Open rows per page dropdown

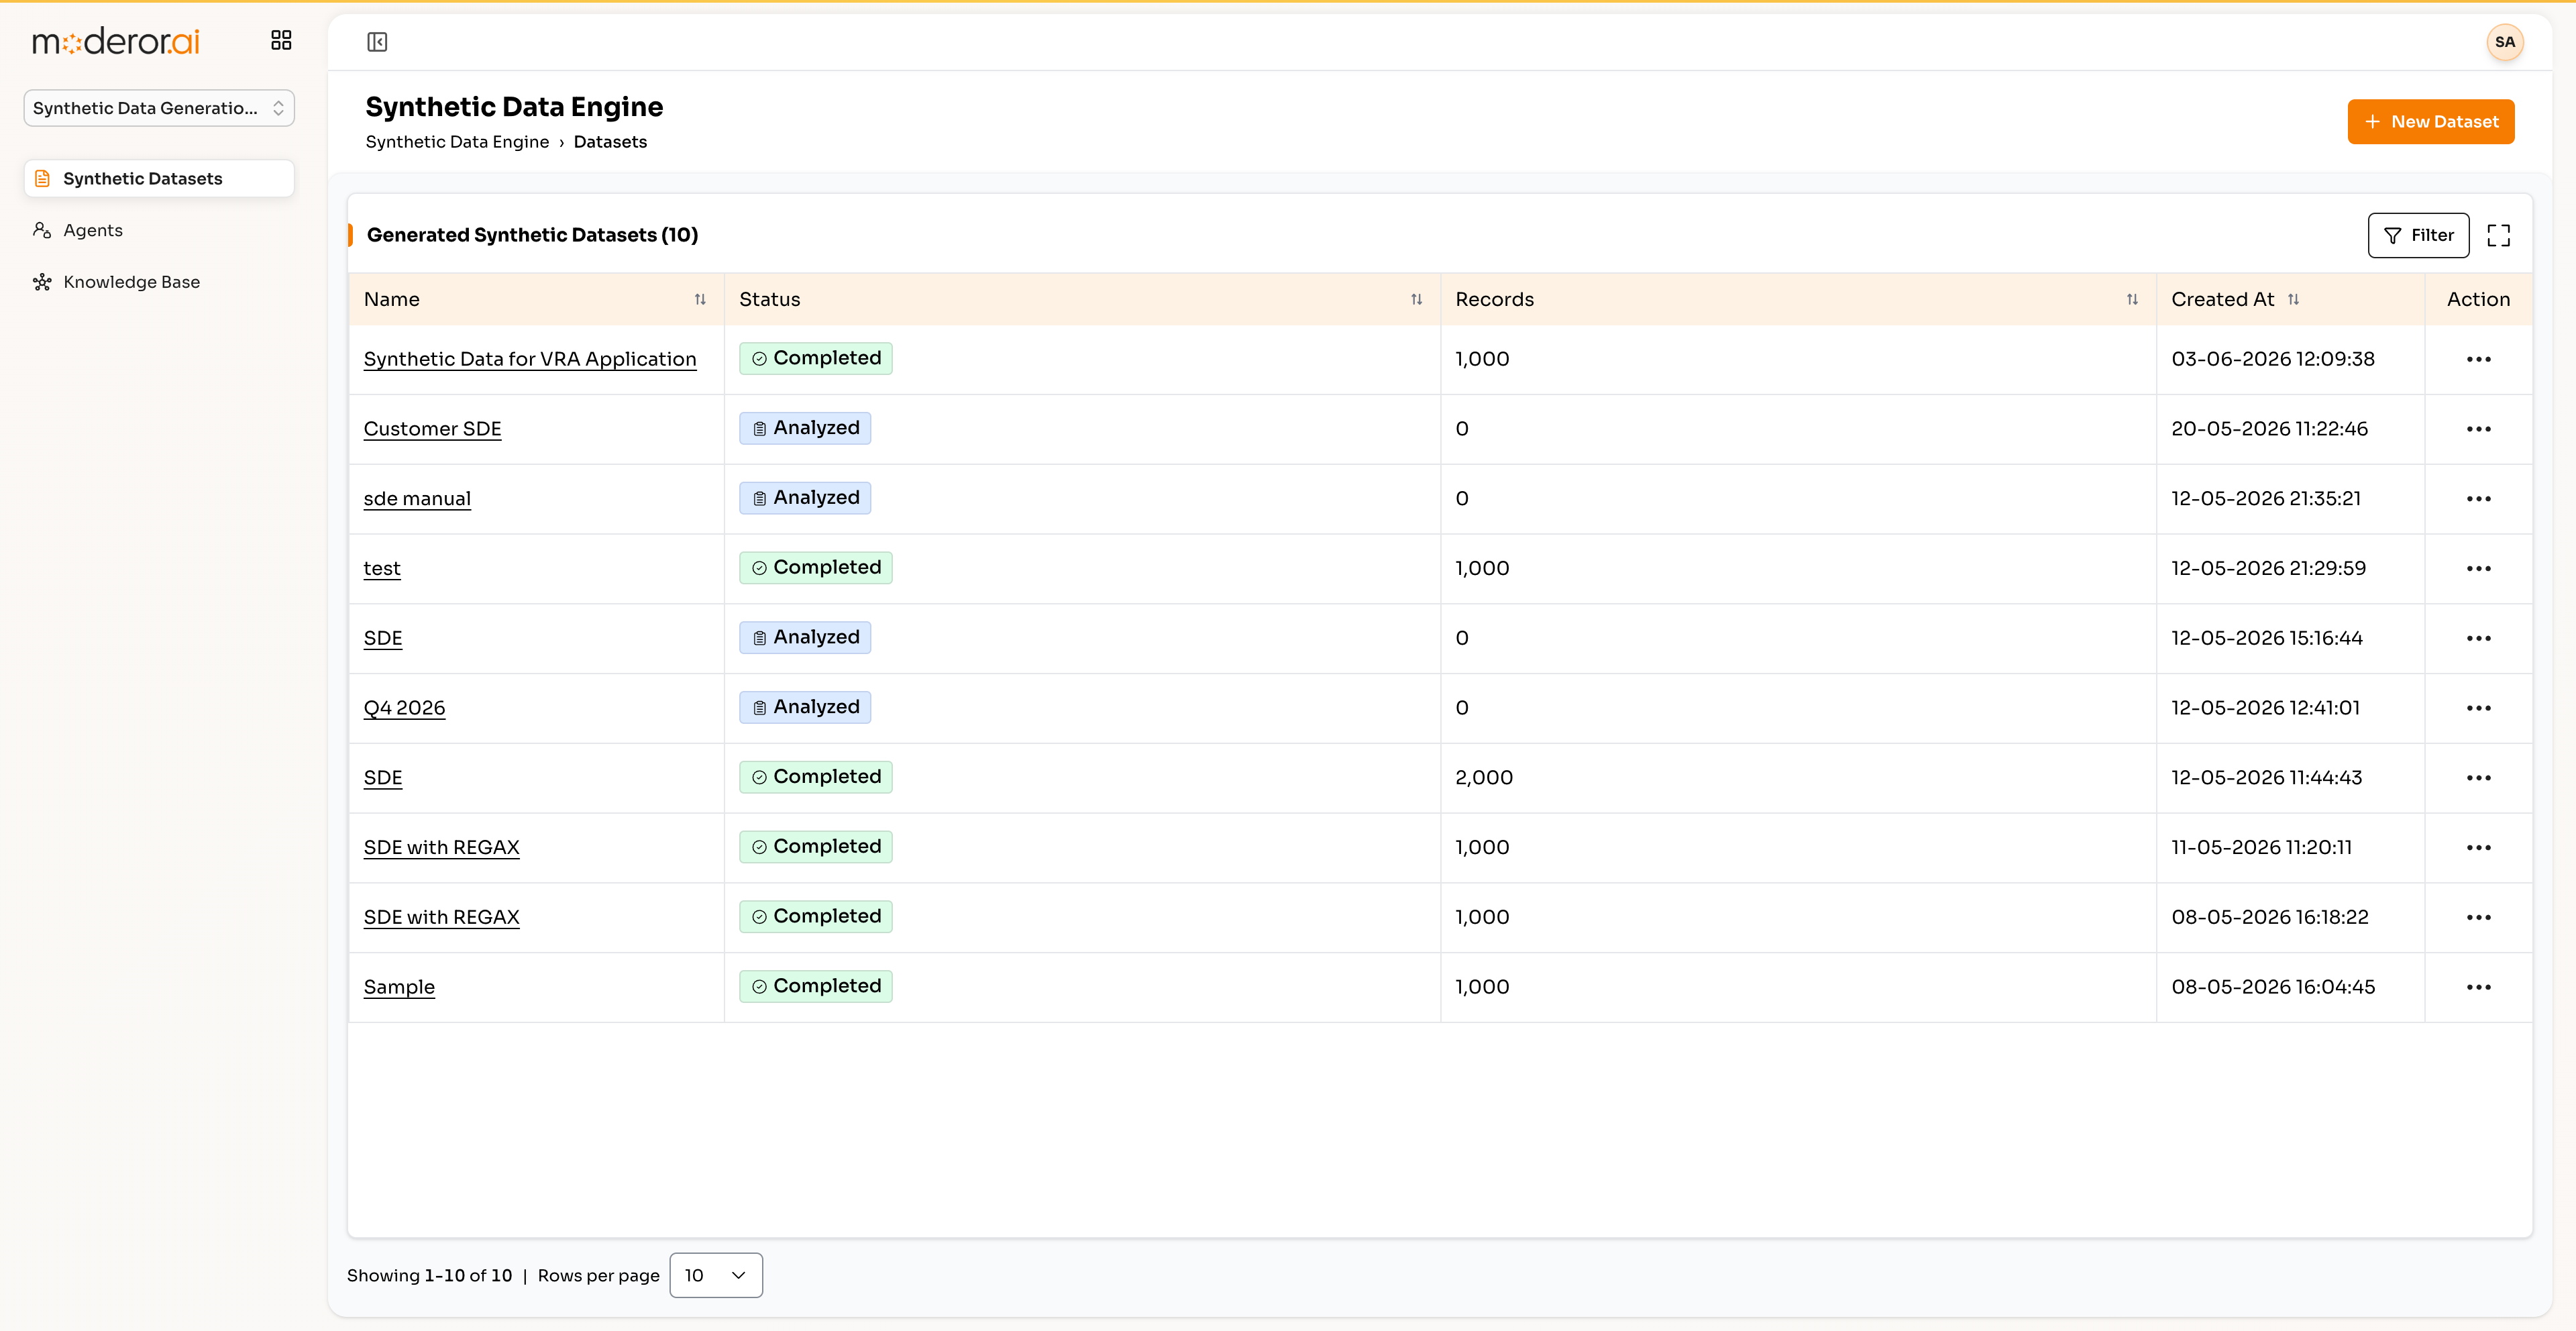click(716, 1275)
